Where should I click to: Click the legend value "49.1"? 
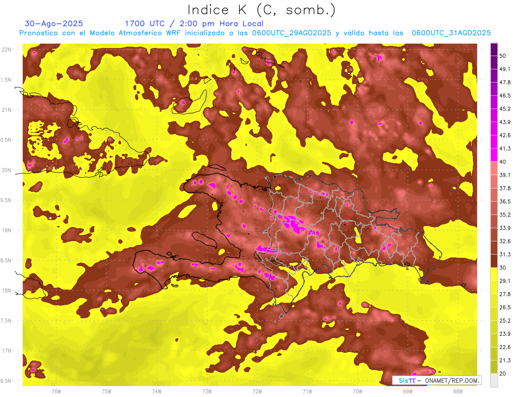coord(505,69)
